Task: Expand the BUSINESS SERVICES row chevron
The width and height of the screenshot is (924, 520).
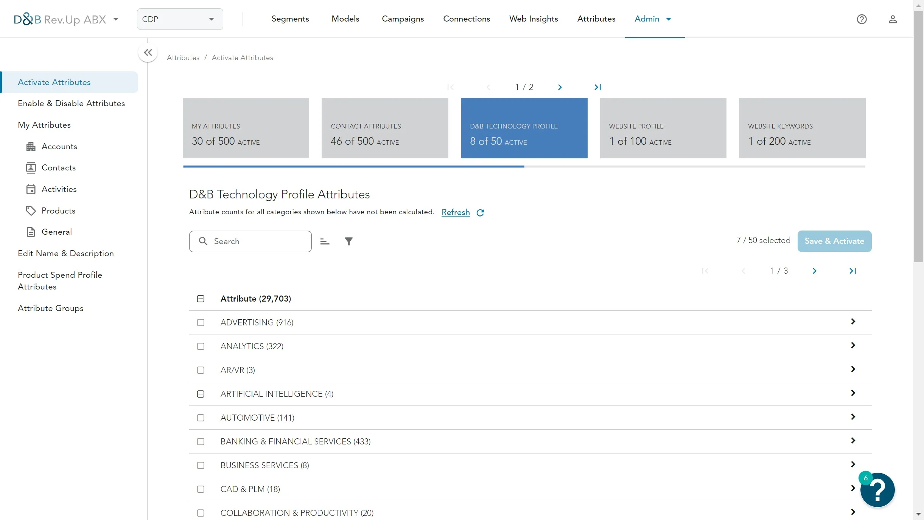Action: pyautogui.click(x=853, y=464)
